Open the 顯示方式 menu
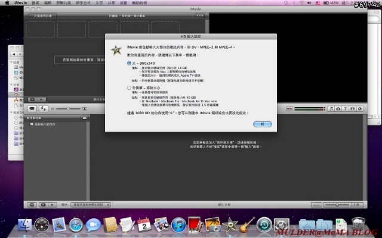Screen dimensions: 382x238 [83, 3]
